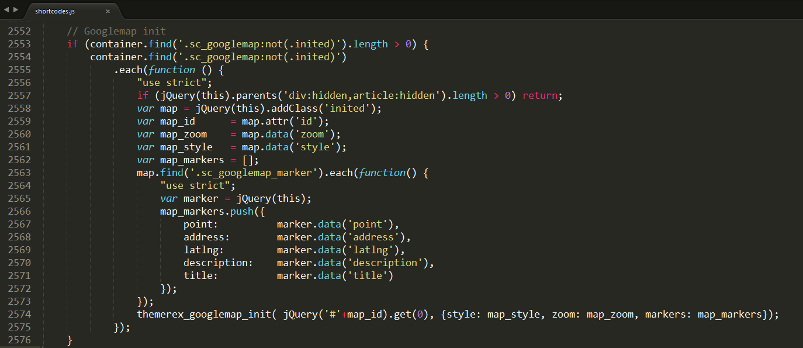Click line number 2555 in gutter
The image size is (803, 348).
(19, 70)
